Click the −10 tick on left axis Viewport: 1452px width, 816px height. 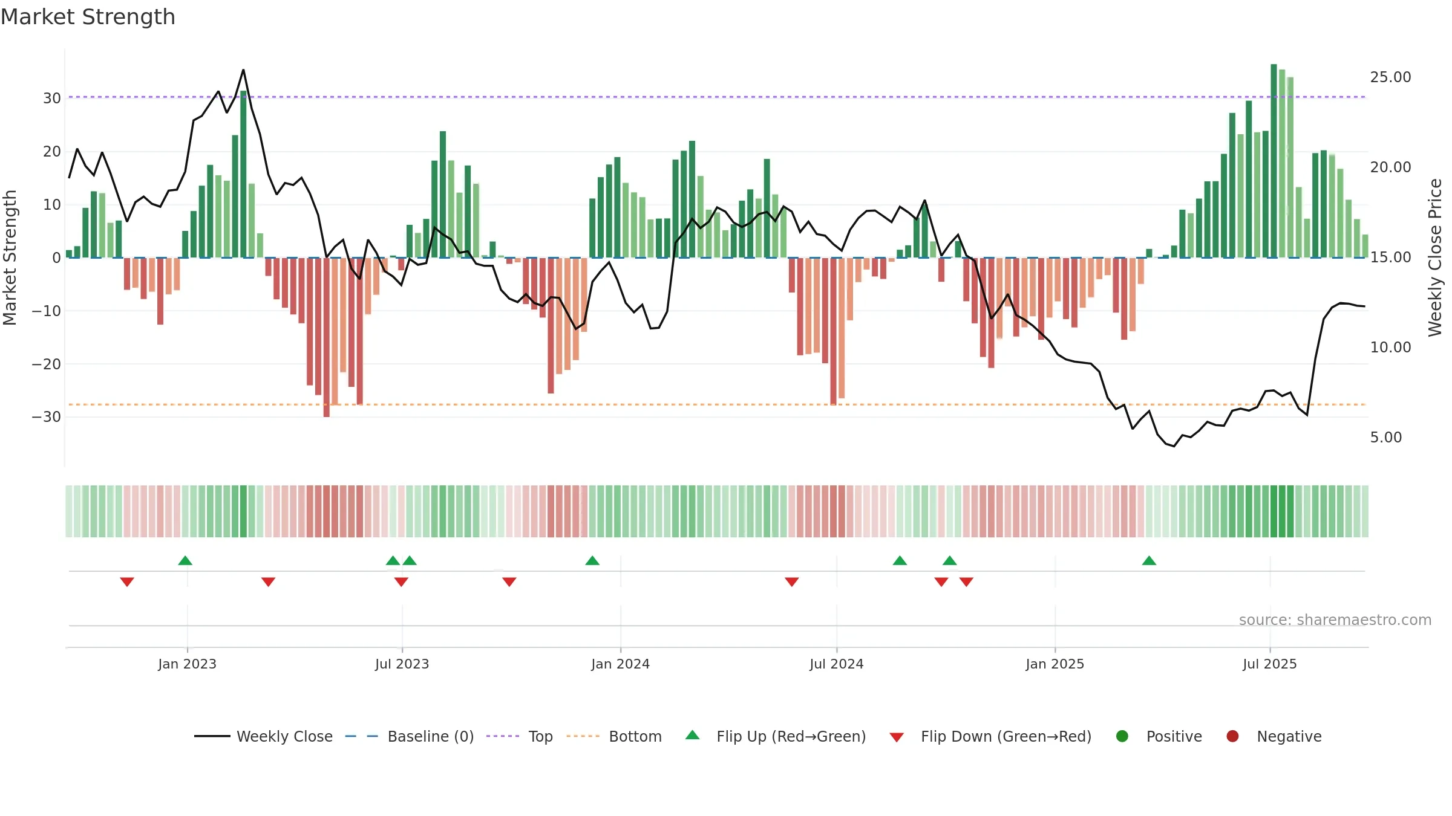(47, 311)
